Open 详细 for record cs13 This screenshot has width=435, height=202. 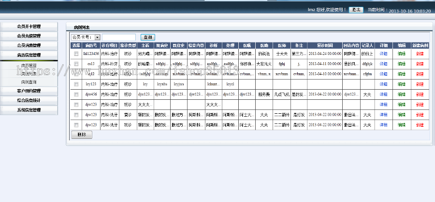click(383, 64)
